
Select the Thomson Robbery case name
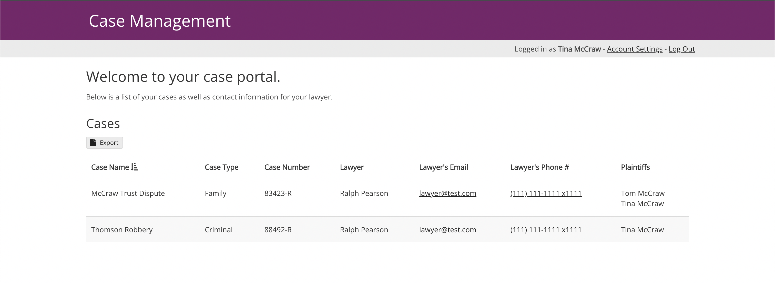[122, 230]
